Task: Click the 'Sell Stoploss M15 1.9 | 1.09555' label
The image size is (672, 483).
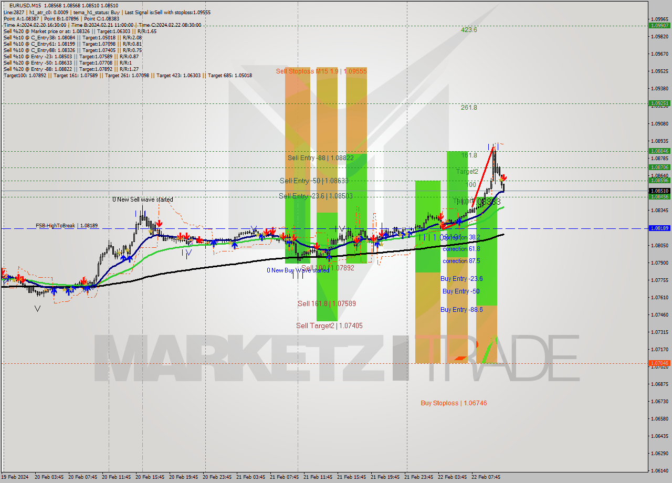Action: pyautogui.click(x=321, y=71)
